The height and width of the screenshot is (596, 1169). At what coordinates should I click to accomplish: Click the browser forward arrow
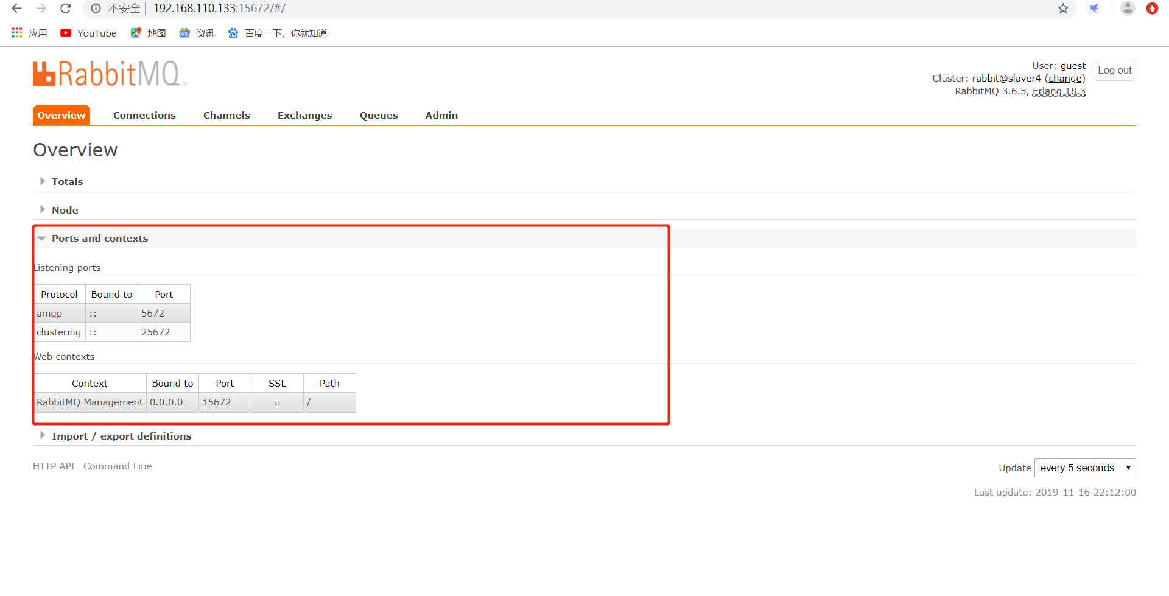pos(41,9)
